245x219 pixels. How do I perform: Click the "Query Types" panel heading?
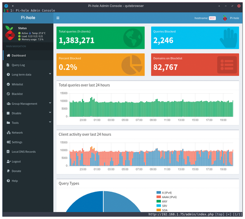coord(69,183)
